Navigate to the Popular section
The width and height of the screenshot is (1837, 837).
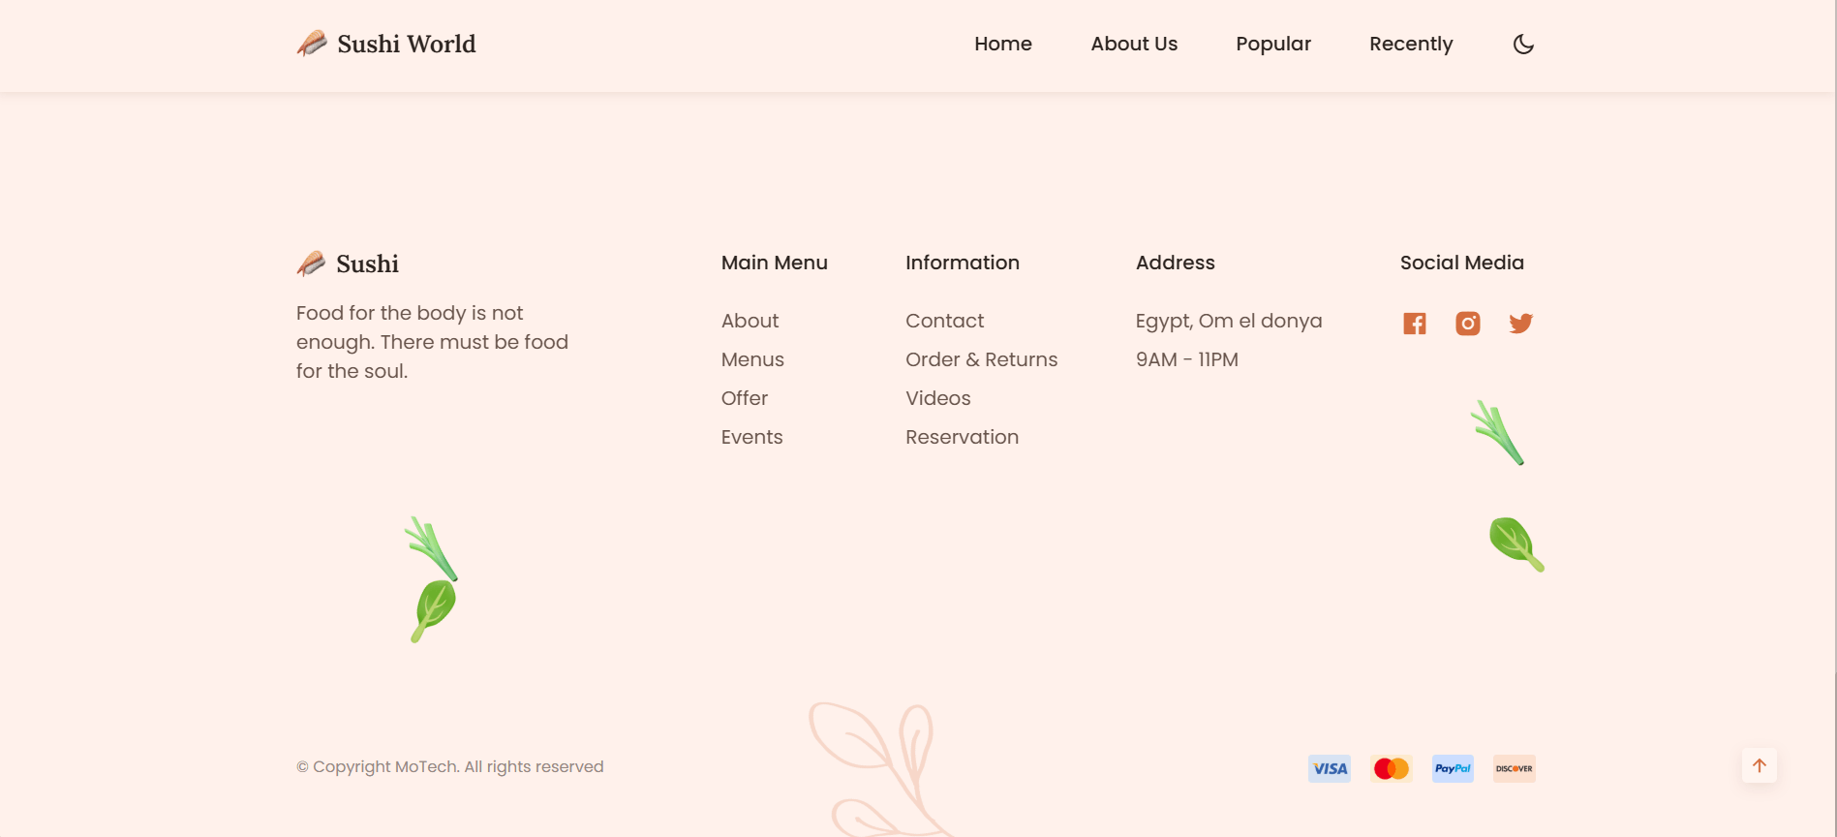[x=1273, y=44]
